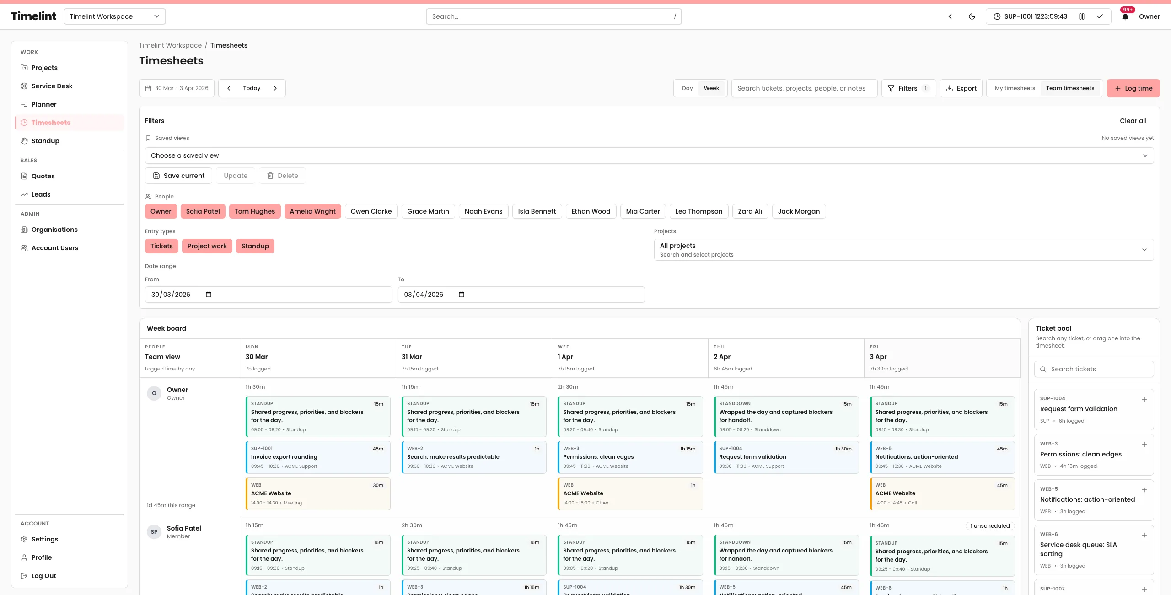Open SUP-1001 Invoice export rounding entry
Viewport: 1171px width, 595px height.
coord(318,457)
